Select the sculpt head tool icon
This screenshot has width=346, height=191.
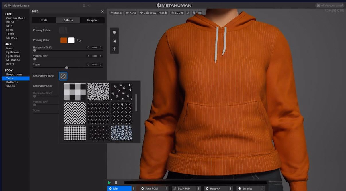[x=114, y=33]
